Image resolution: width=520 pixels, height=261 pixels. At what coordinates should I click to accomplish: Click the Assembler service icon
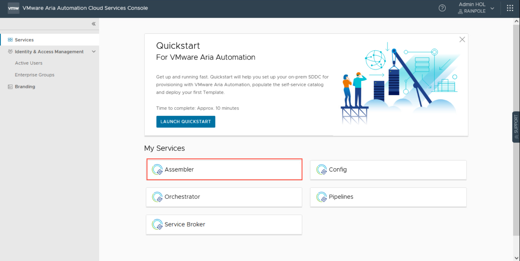coord(157,169)
